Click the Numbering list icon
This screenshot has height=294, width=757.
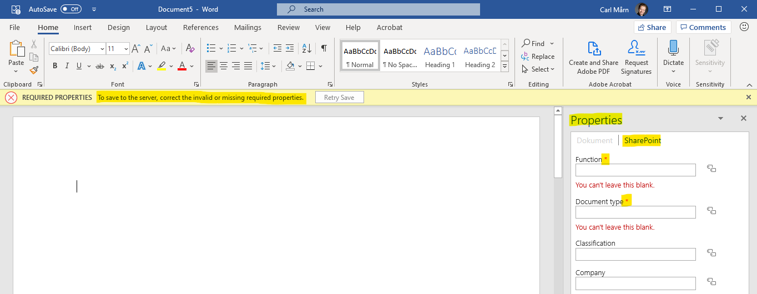point(233,49)
